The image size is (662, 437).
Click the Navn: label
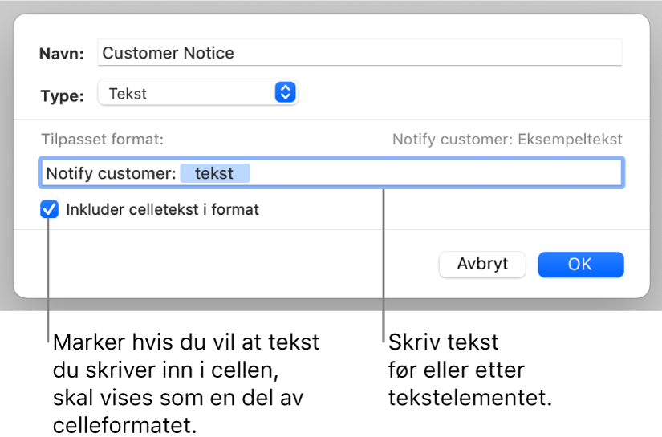coord(62,54)
